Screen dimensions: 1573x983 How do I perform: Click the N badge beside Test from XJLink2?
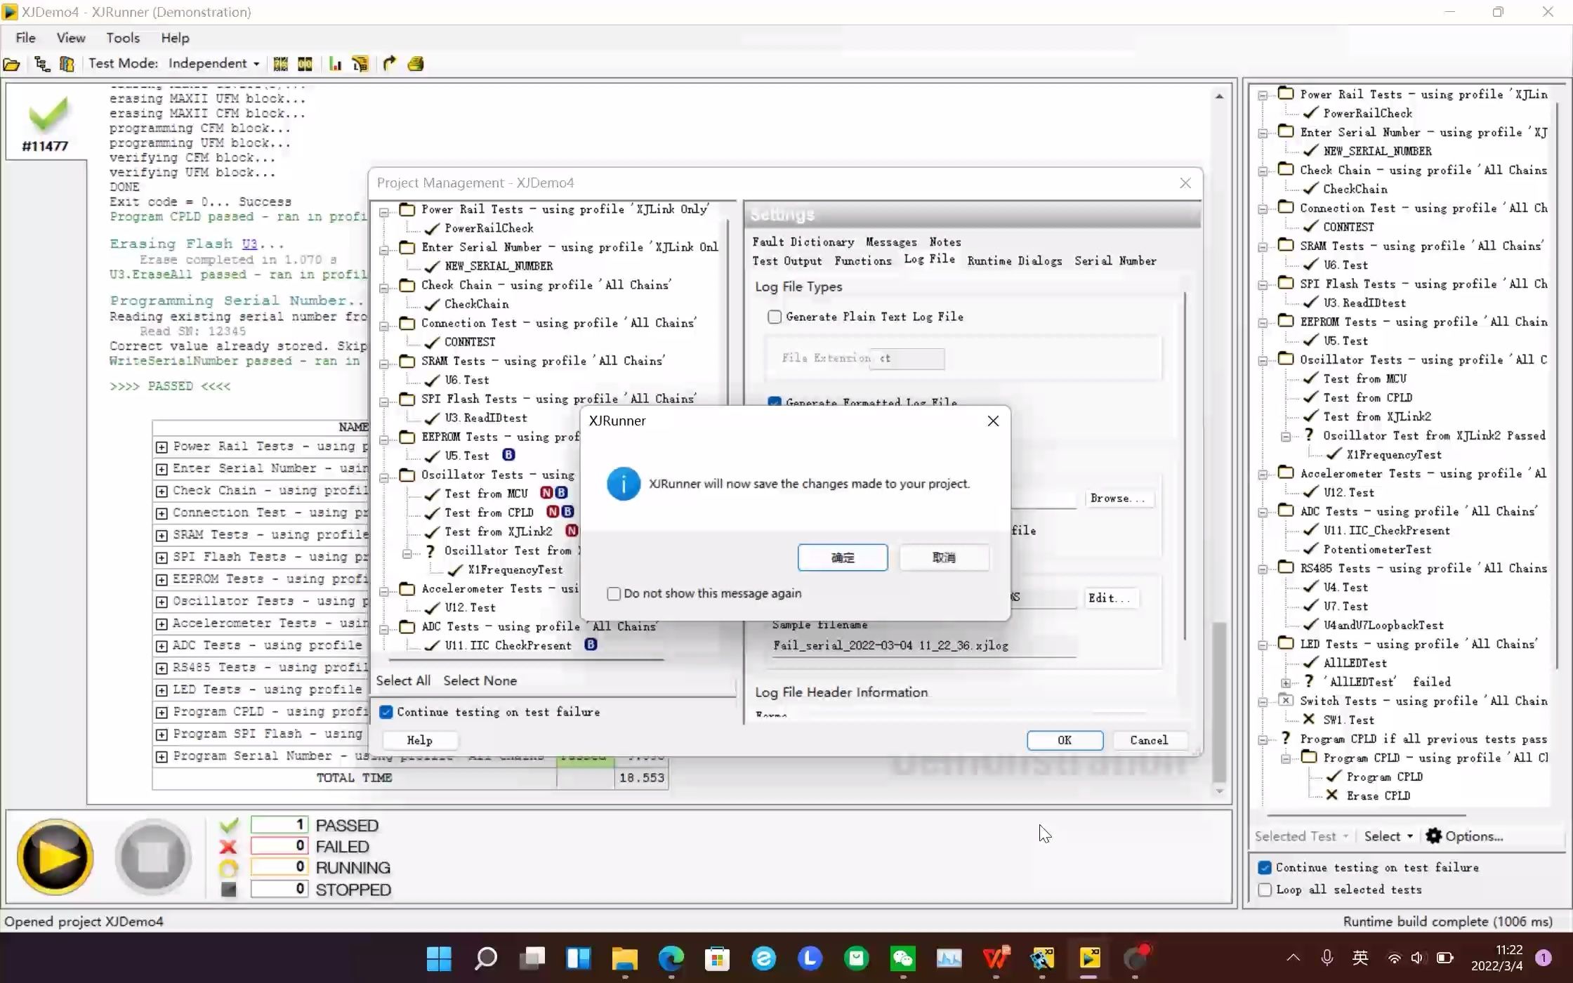point(572,531)
